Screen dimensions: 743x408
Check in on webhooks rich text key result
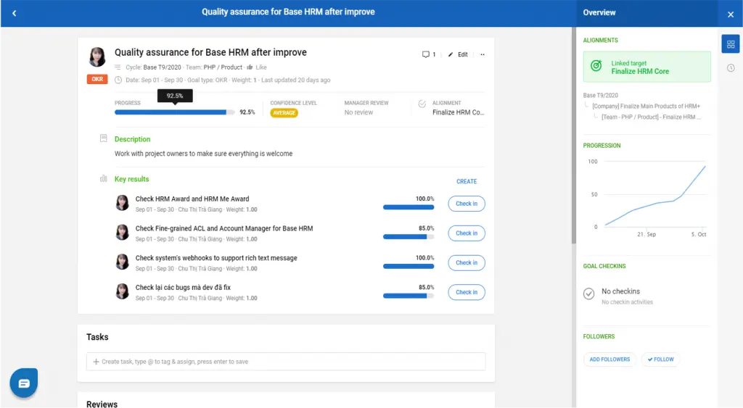pos(467,263)
